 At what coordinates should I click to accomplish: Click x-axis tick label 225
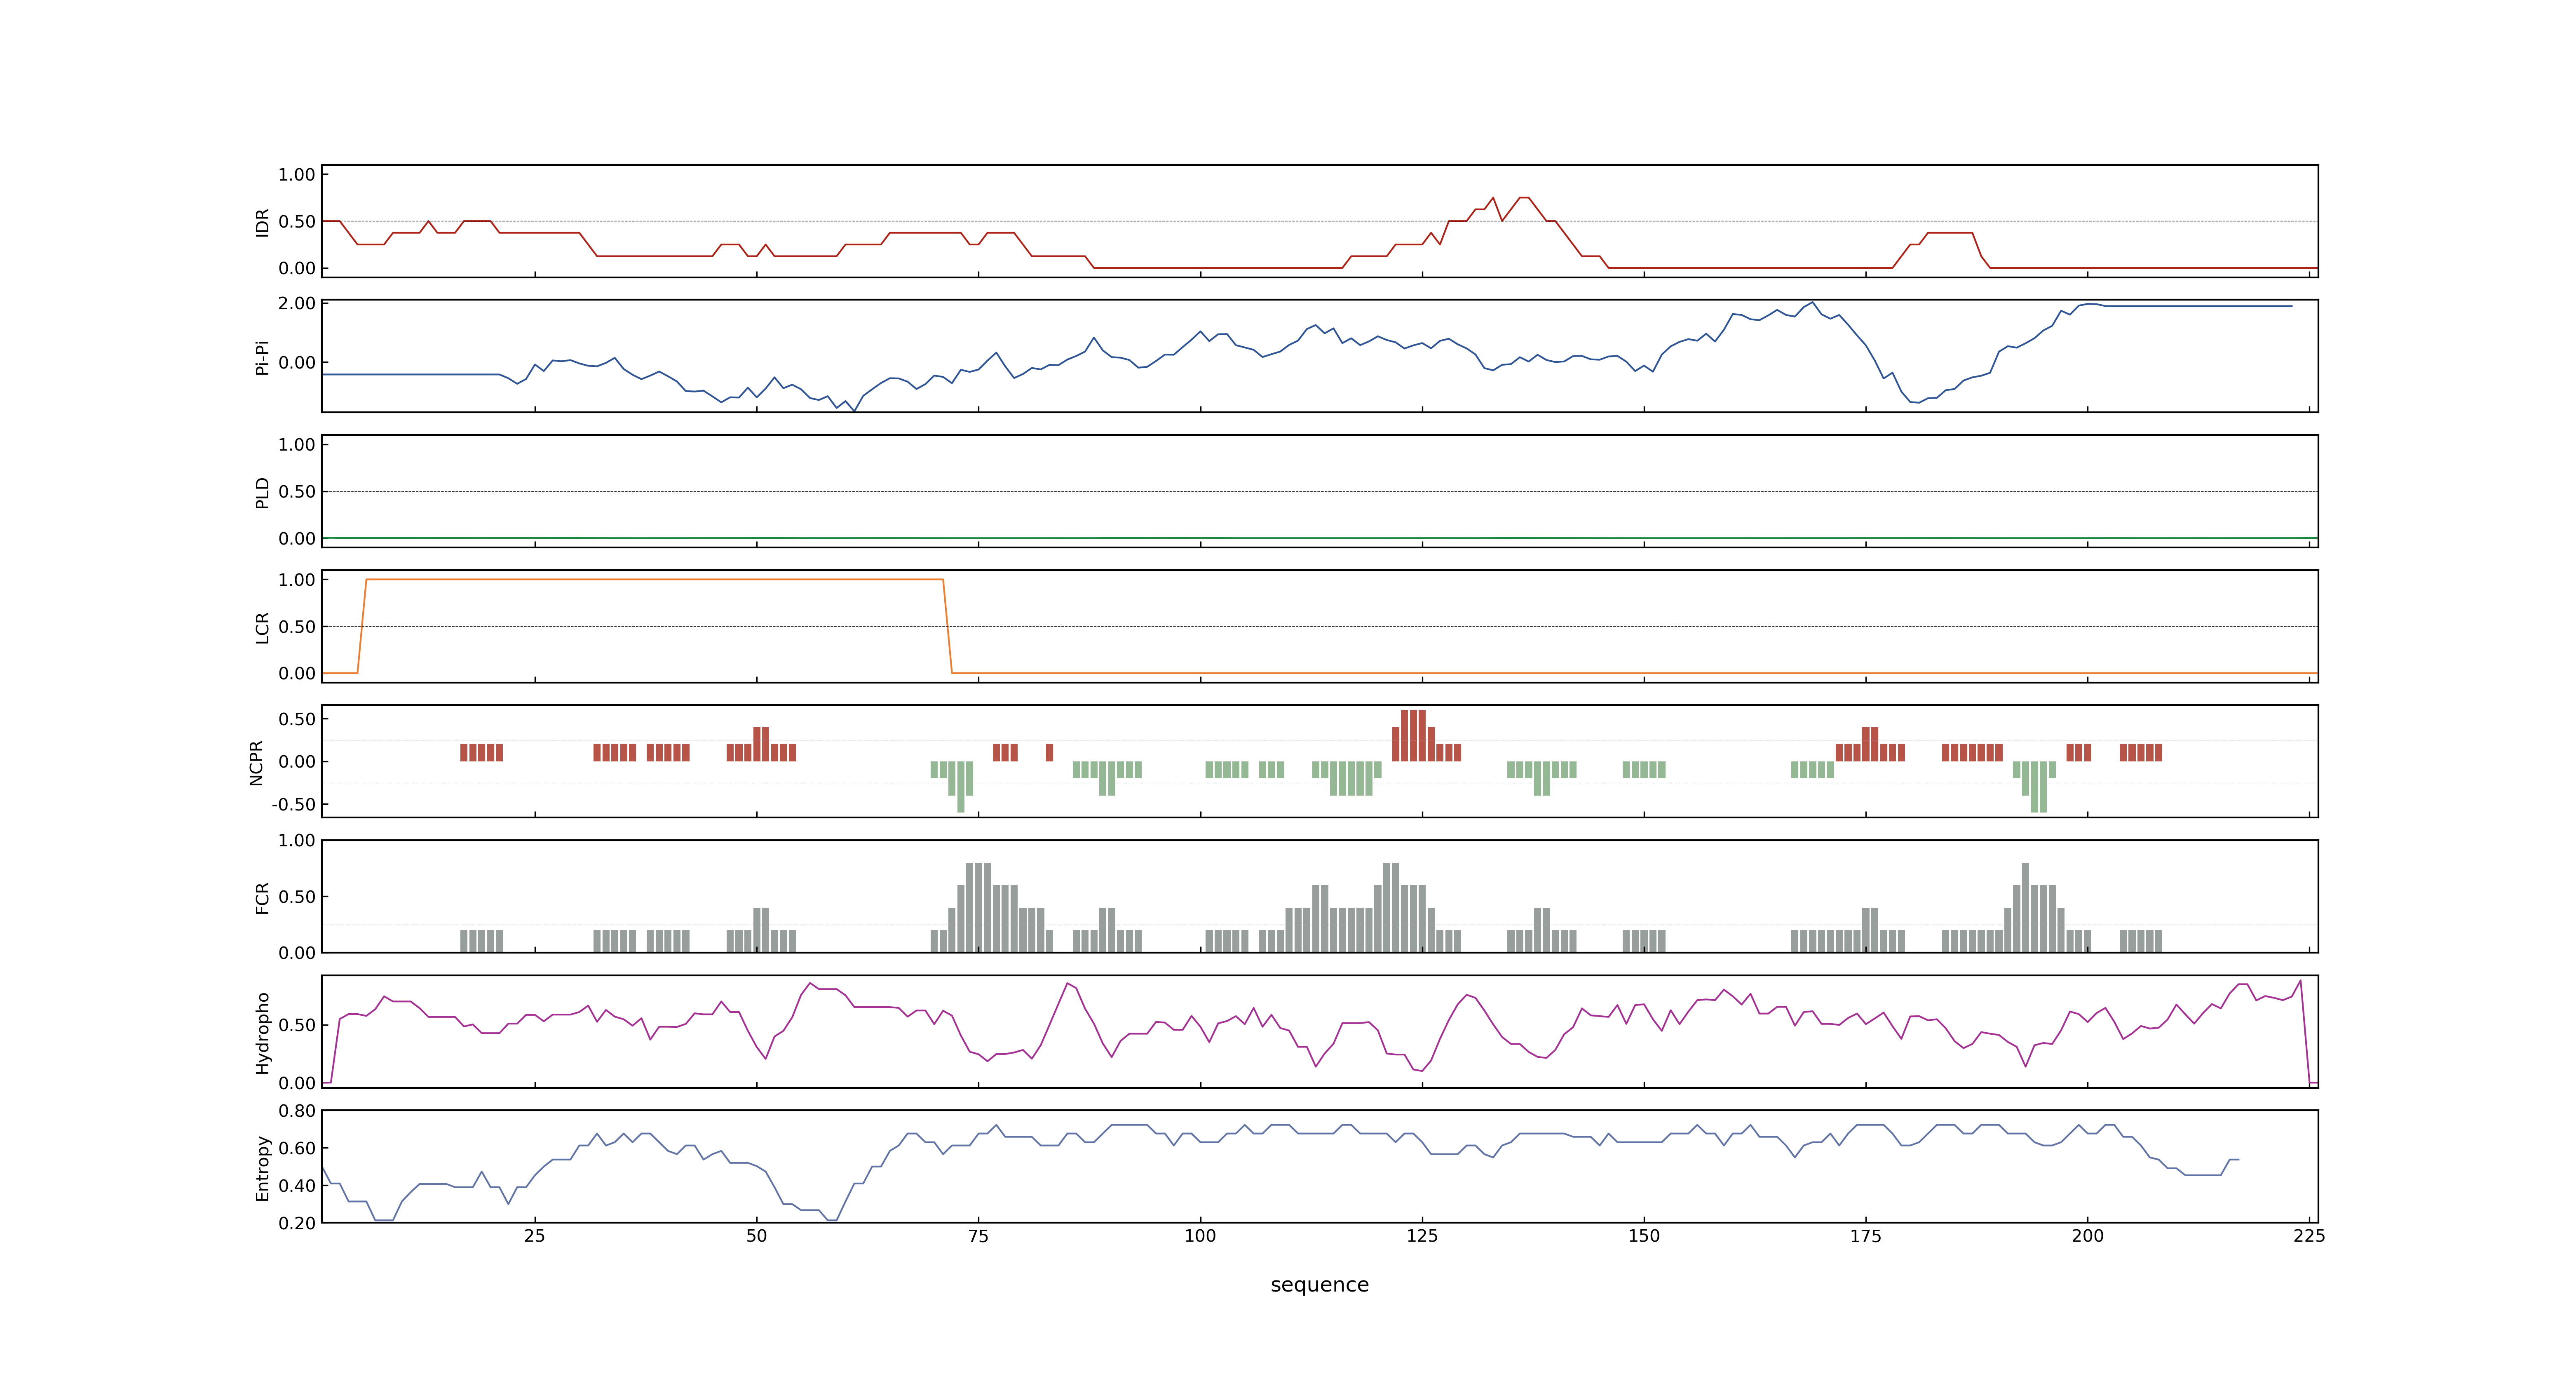click(2309, 1235)
